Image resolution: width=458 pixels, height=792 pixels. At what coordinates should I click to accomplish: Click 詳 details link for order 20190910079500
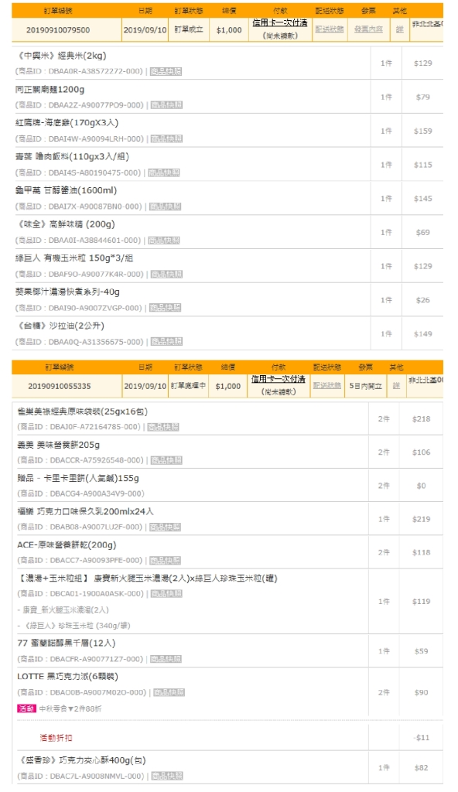399,29
